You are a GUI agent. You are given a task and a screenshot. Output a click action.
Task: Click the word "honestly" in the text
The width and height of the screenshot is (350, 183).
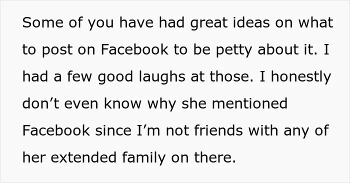pyautogui.click(x=301, y=77)
